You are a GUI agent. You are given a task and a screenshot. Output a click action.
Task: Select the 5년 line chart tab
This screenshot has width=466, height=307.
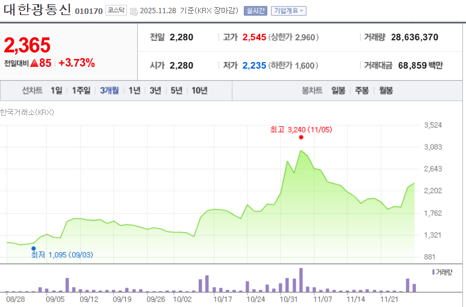tap(176, 90)
